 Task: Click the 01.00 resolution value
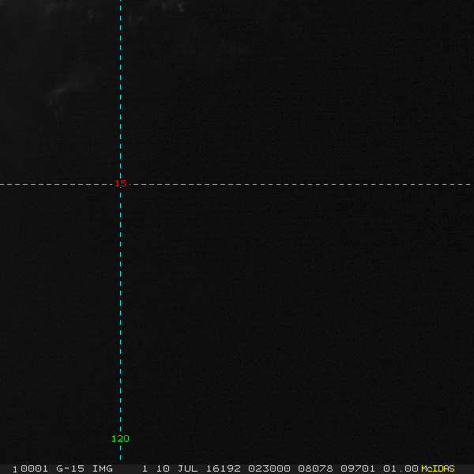401,468
